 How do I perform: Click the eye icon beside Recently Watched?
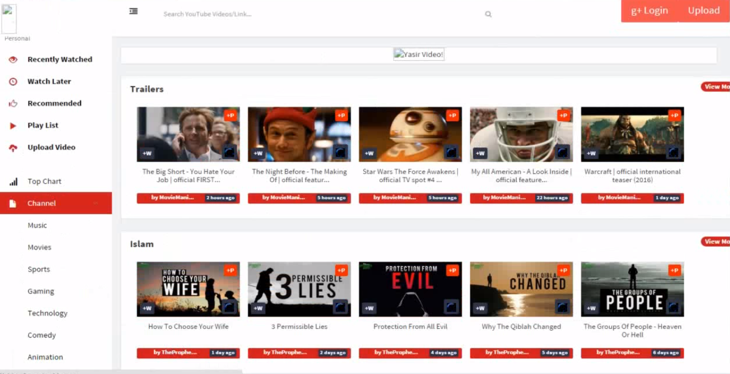13,60
